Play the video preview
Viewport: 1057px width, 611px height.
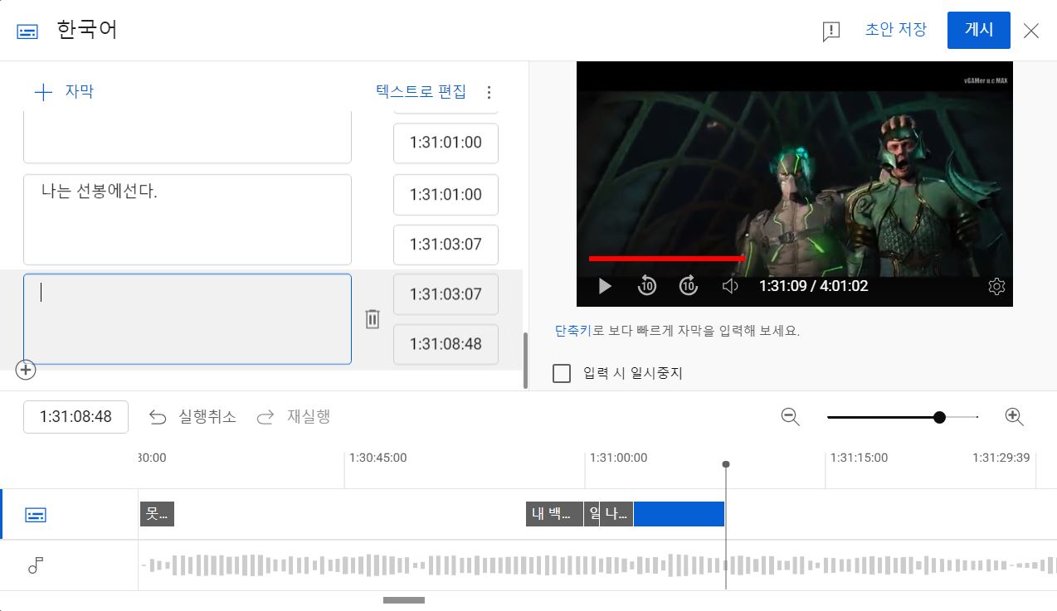click(605, 286)
